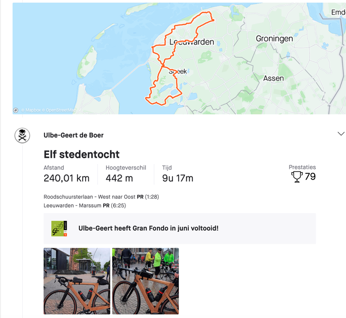Click the © Mapbox attribution link
346x318 pixels.
[31, 110]
